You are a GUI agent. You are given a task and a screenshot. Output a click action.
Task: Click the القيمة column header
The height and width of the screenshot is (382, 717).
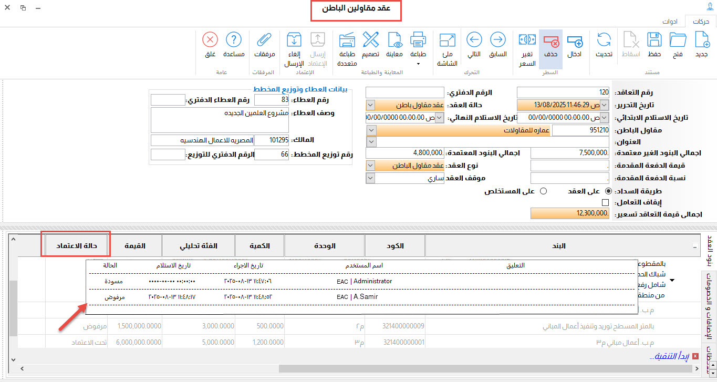click(135, 245)
